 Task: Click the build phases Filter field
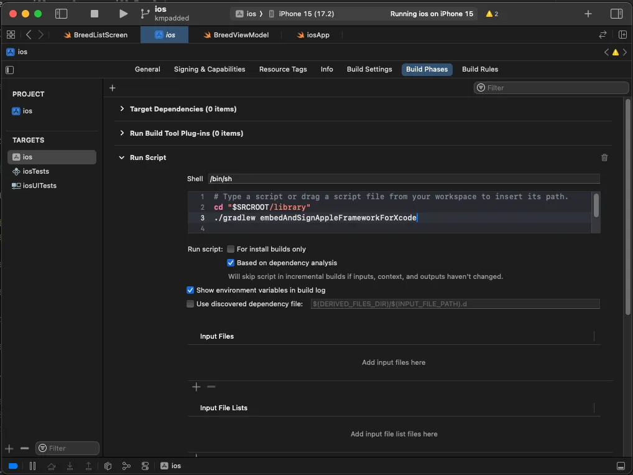pyautogui.click(x=551, y=88)
